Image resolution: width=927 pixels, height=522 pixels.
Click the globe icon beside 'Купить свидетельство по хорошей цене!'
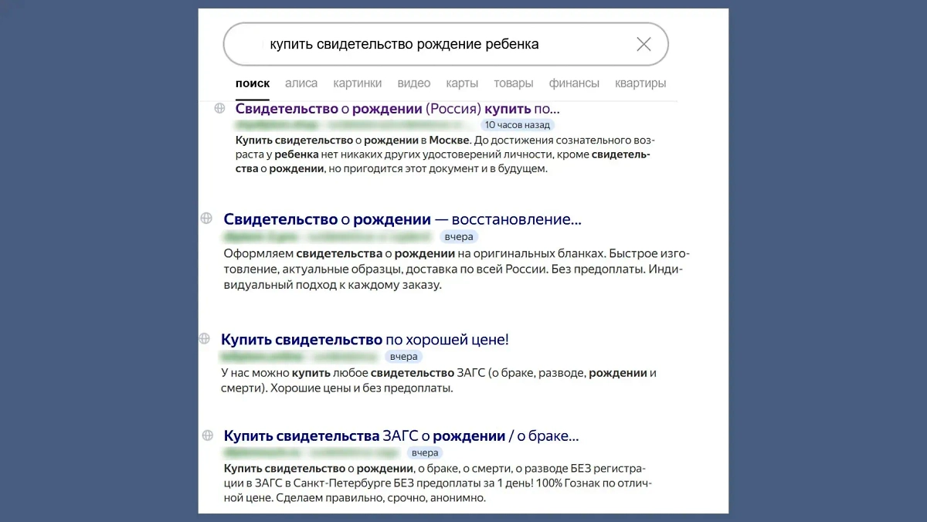204,338
